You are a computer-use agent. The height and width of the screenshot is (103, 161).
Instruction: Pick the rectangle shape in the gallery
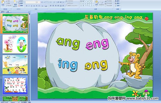(89, 1)
